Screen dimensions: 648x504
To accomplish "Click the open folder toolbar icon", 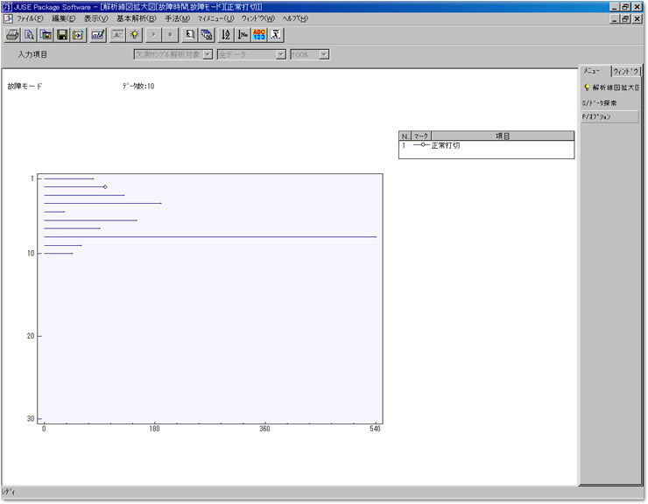I will (x=46, y=35).
